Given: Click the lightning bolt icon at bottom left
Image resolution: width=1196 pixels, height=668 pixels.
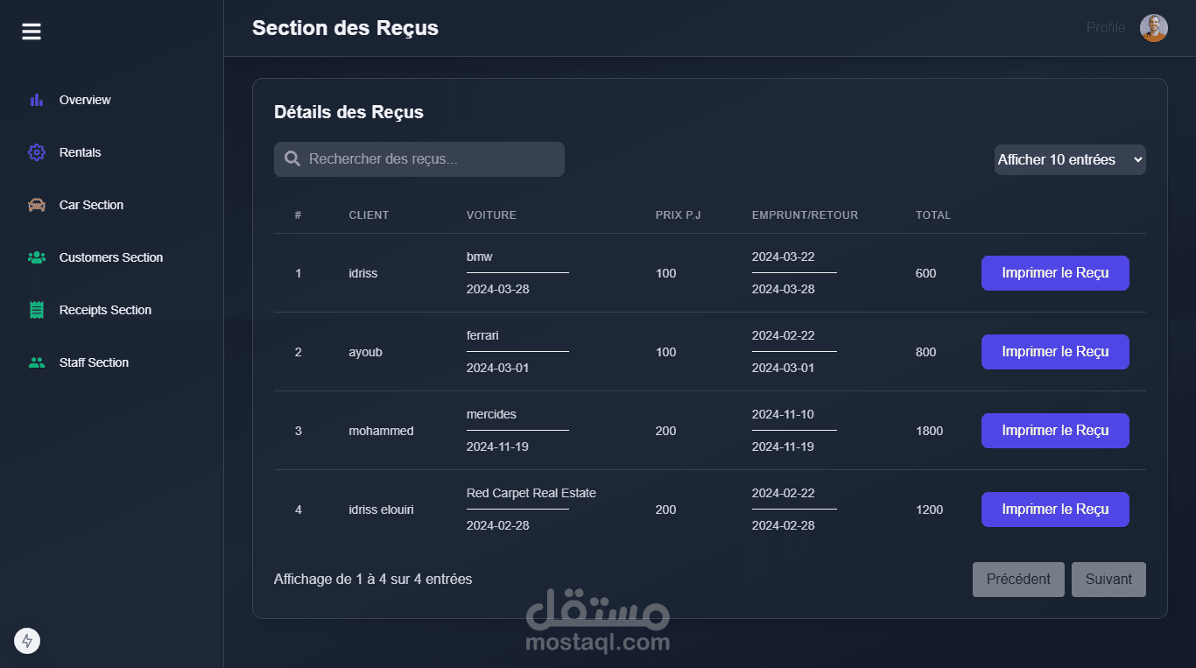Looking at the screenshot, I should pos(27,641).
